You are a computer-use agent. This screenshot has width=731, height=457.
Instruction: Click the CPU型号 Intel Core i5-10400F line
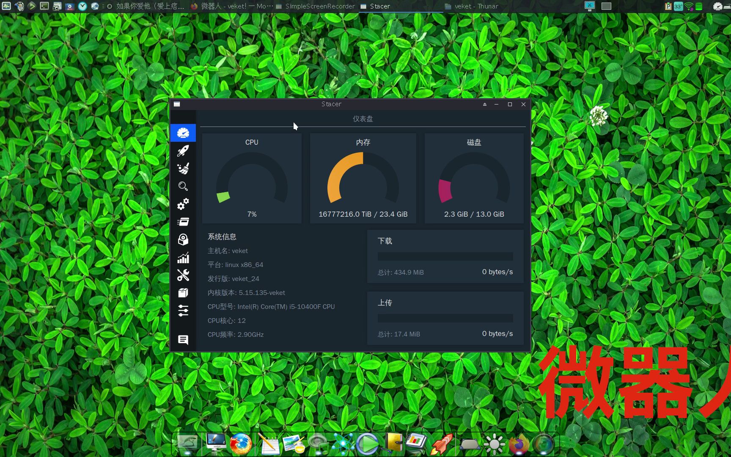pos(271,307)
